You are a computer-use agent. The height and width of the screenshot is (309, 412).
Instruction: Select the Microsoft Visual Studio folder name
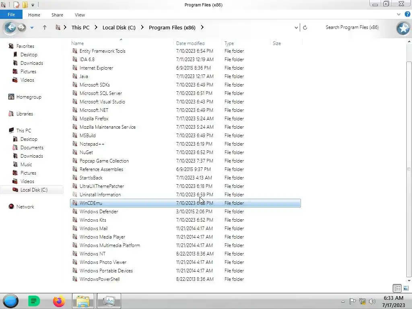[x=102, y=102]
